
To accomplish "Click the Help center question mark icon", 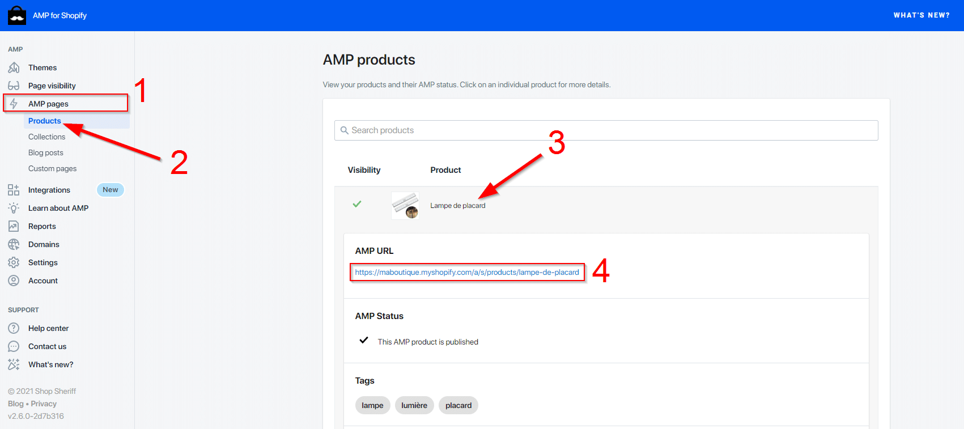I will (14, 328).
